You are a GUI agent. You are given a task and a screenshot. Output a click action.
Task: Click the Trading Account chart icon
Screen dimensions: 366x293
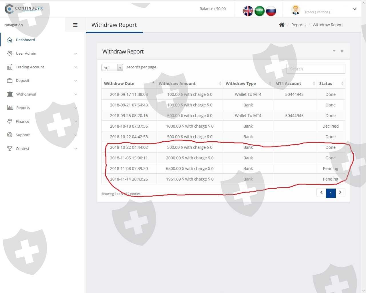point(10,67)
